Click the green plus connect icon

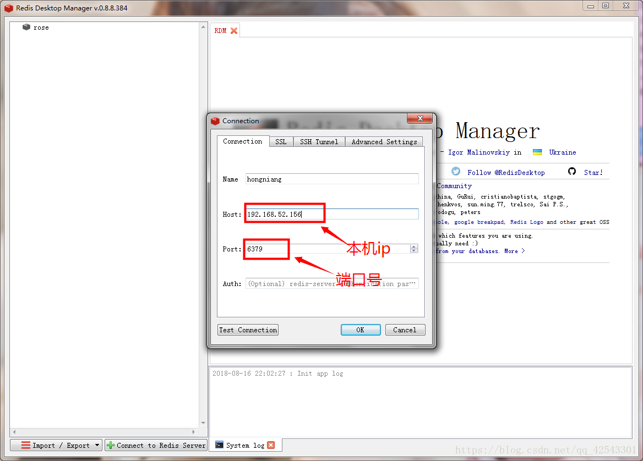click(x=110, y=445)
